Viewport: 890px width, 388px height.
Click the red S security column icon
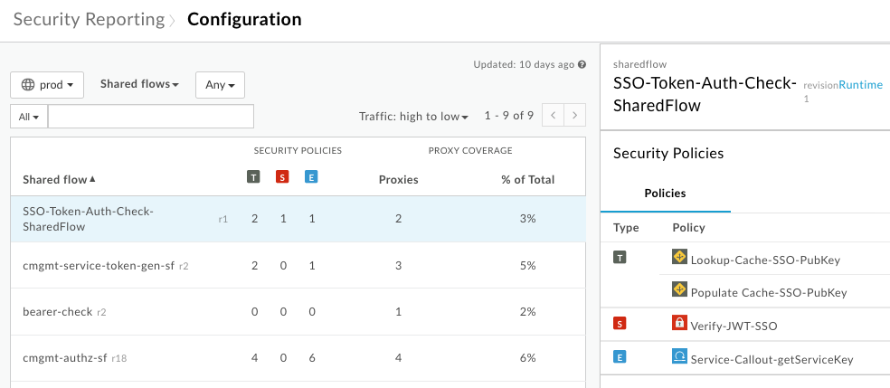point(282,176)
